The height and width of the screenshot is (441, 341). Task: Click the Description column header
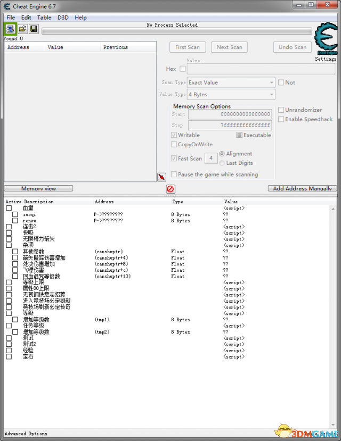pyautogui.click(x=38, y=202)
